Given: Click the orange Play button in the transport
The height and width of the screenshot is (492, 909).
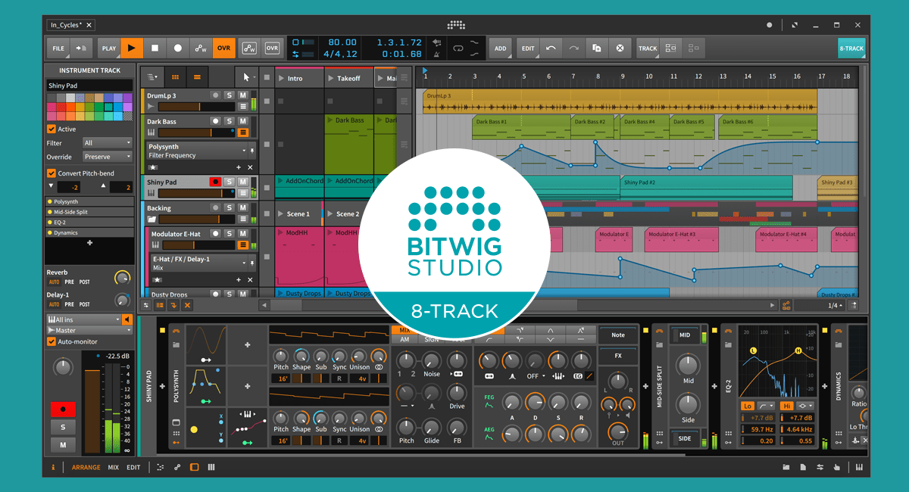Looking at the screenshot, I should click(x=132, y=48).
